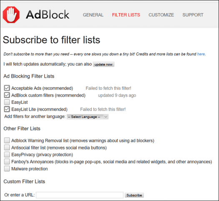Open the Select Language dropdown

88,117
